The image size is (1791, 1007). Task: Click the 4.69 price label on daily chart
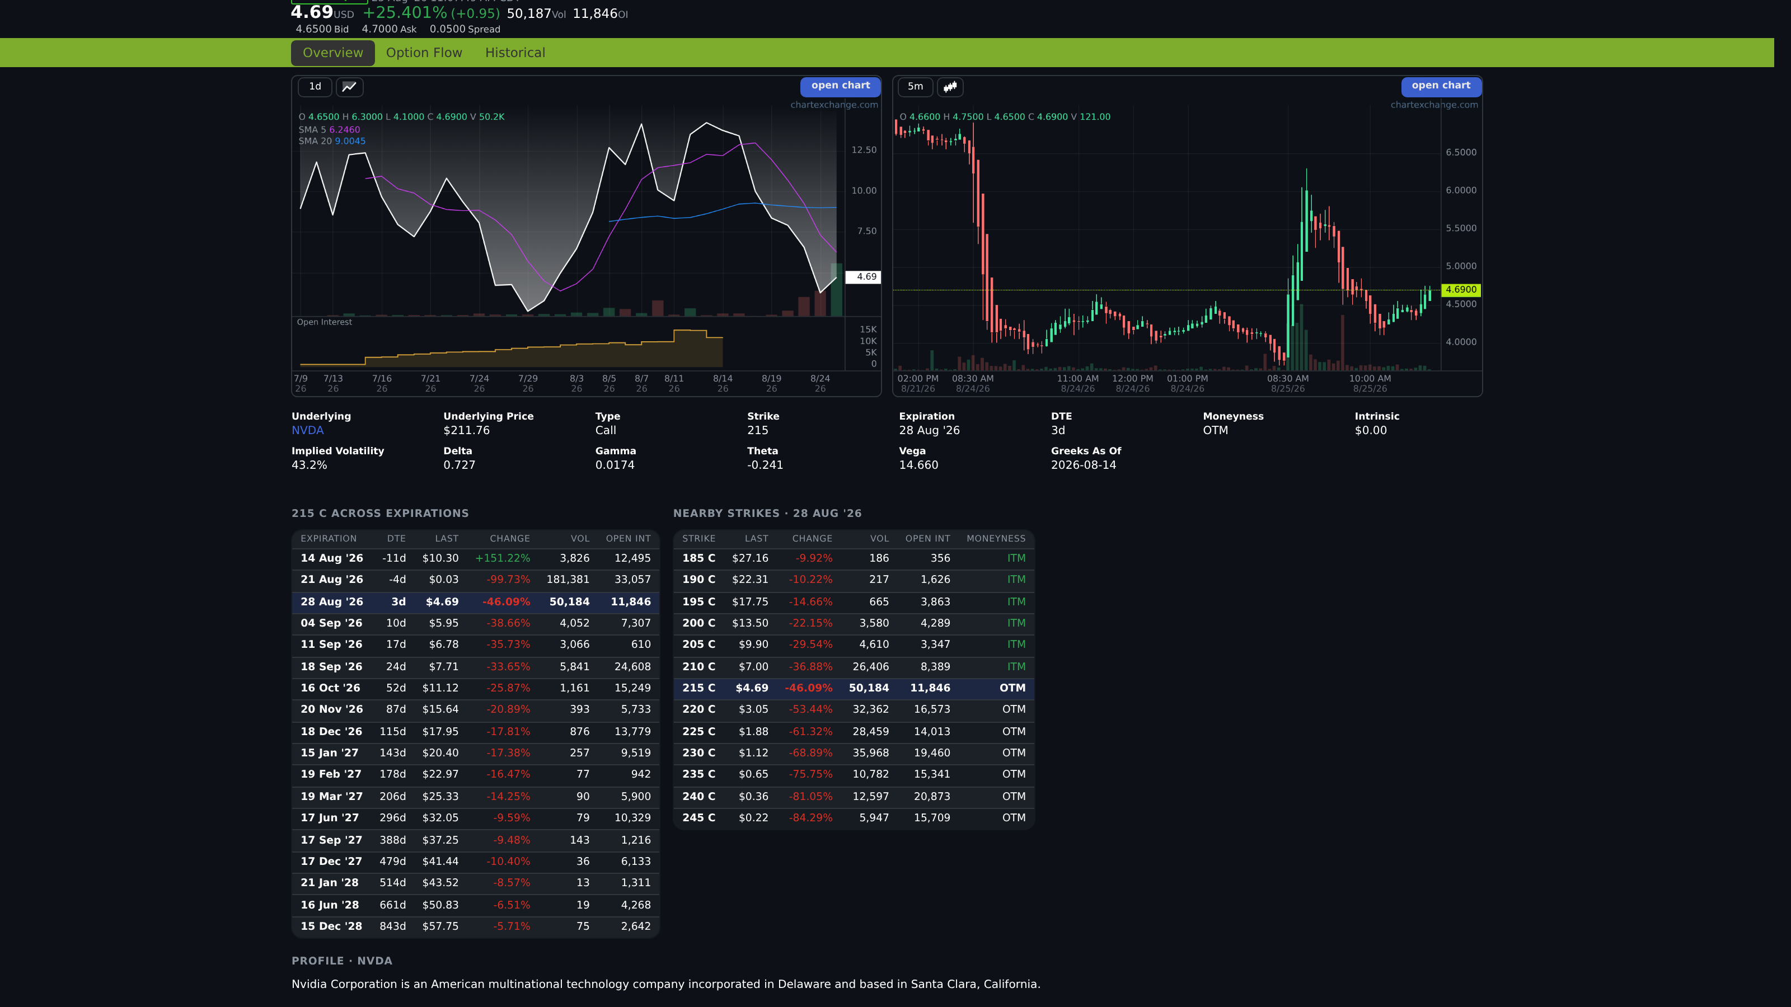[863, 276]
